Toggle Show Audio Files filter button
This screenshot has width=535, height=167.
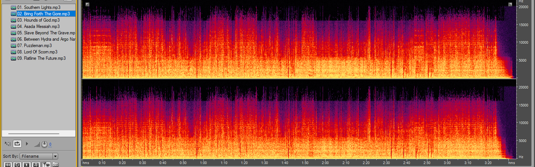[x=7, y=165]
